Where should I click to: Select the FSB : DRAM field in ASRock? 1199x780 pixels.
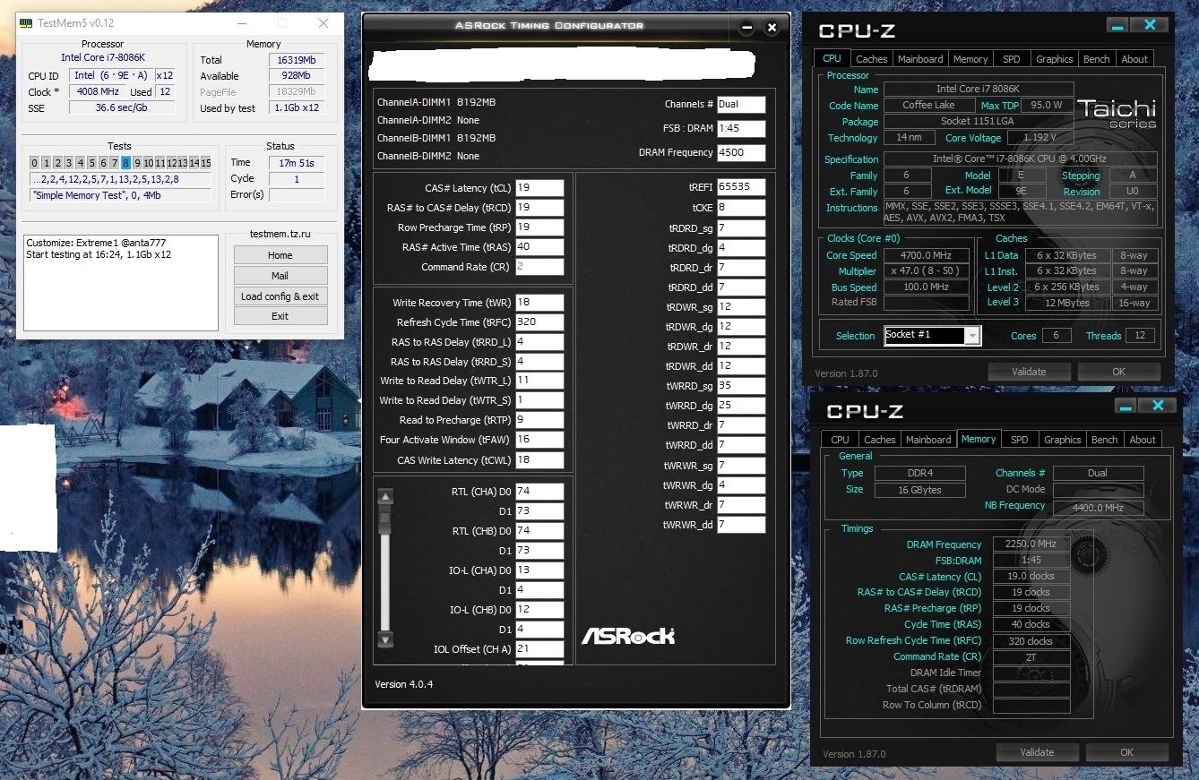click(741, 128)
